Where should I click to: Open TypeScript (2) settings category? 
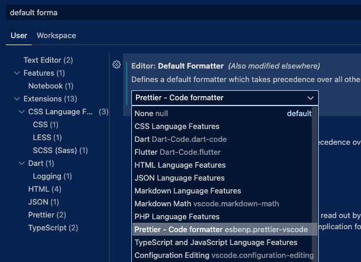click(53, 227)
